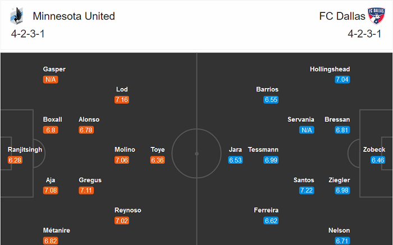393x245 pixels.
Task: Click Tessmann's 6.99 rating badge
Action: pos(271,160)
